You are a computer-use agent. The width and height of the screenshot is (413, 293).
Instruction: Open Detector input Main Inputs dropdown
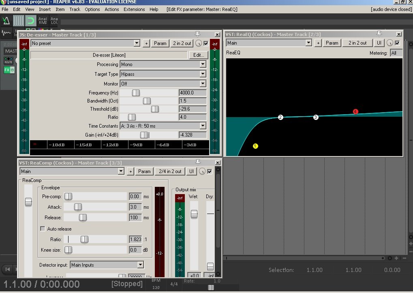pos(107,265)
